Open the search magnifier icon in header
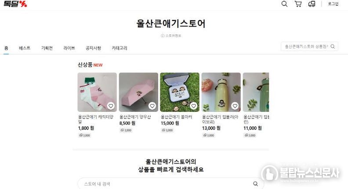The height and width of the screenshot is (189, 348). click(284, 4)
